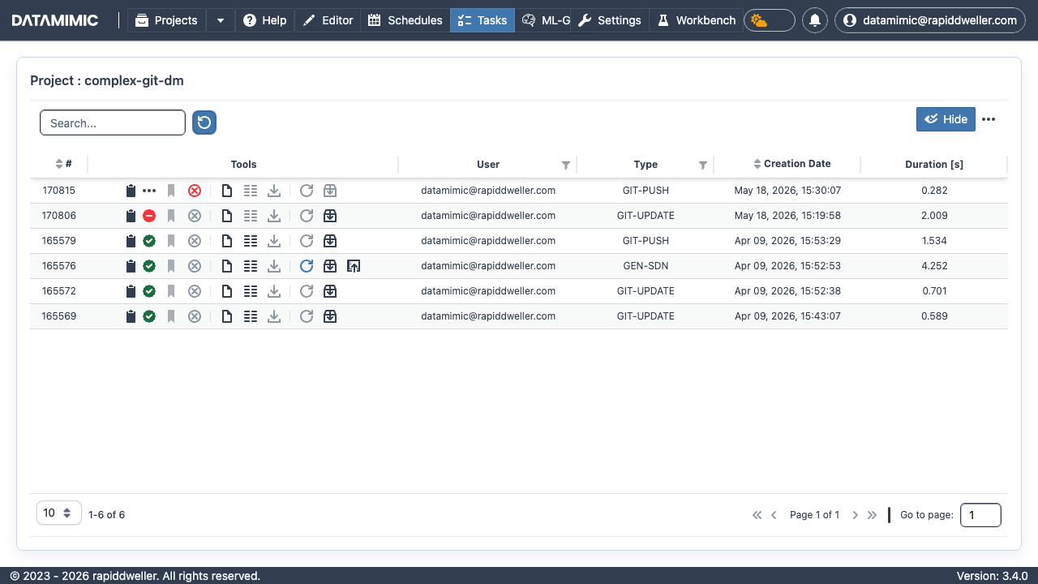Open the User column filter
Image resolution: width=1038 pixels, height=584 pixels.
[x=566, y=165]
